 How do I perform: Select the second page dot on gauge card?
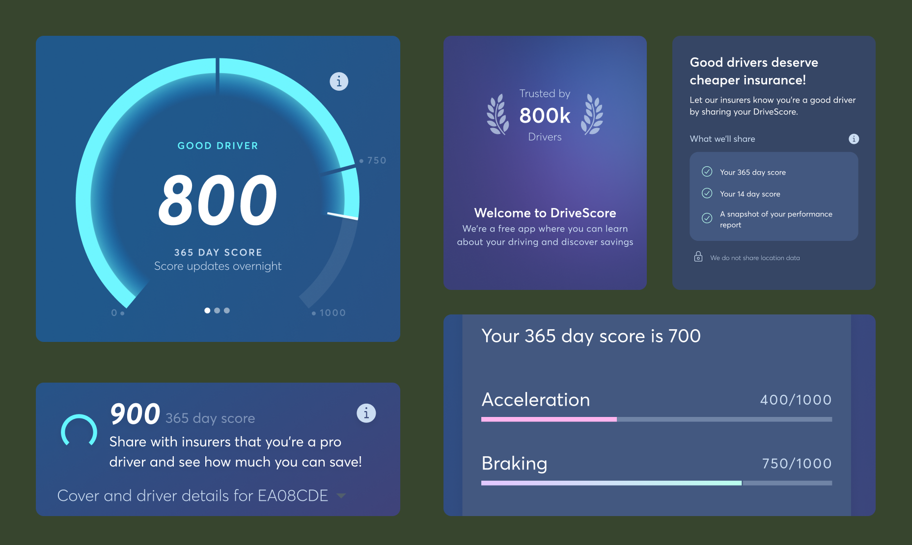pos(217,311)
